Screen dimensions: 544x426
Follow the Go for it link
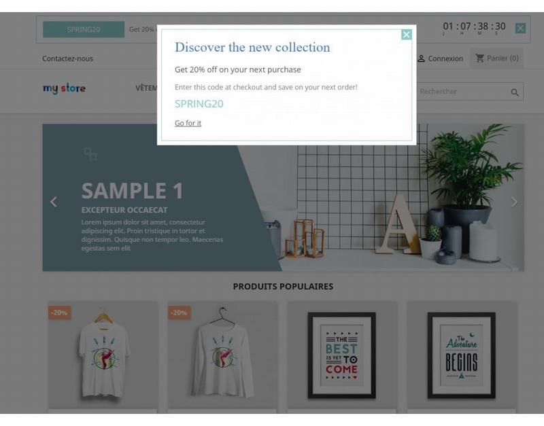point(188,123)
